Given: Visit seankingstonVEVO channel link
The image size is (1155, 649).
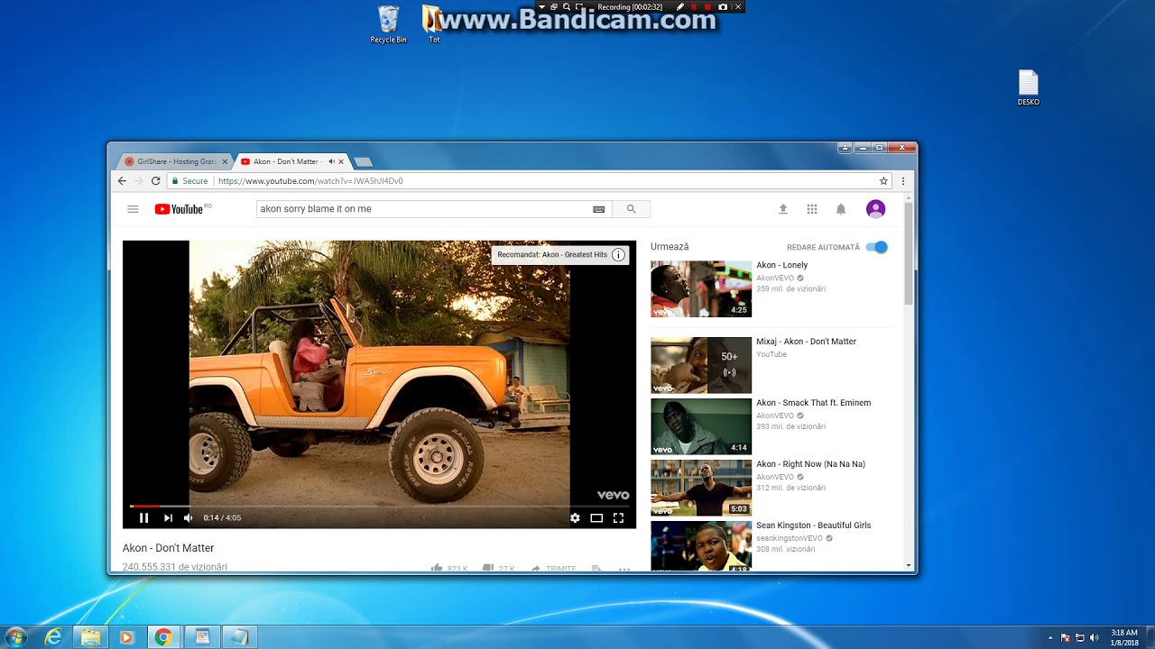Looking at the screenshot, I should (789, 538).
